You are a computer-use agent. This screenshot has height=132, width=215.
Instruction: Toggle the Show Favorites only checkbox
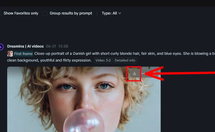point(1,13)
